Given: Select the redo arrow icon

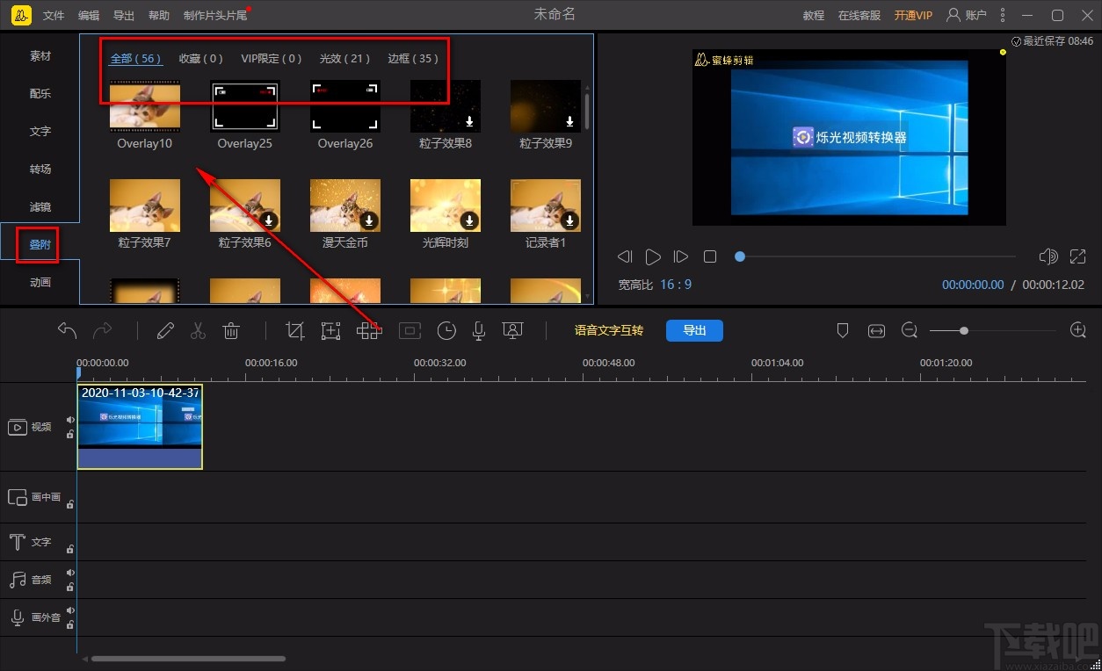Looking at the screenshot, I should [x=103, y=330].
